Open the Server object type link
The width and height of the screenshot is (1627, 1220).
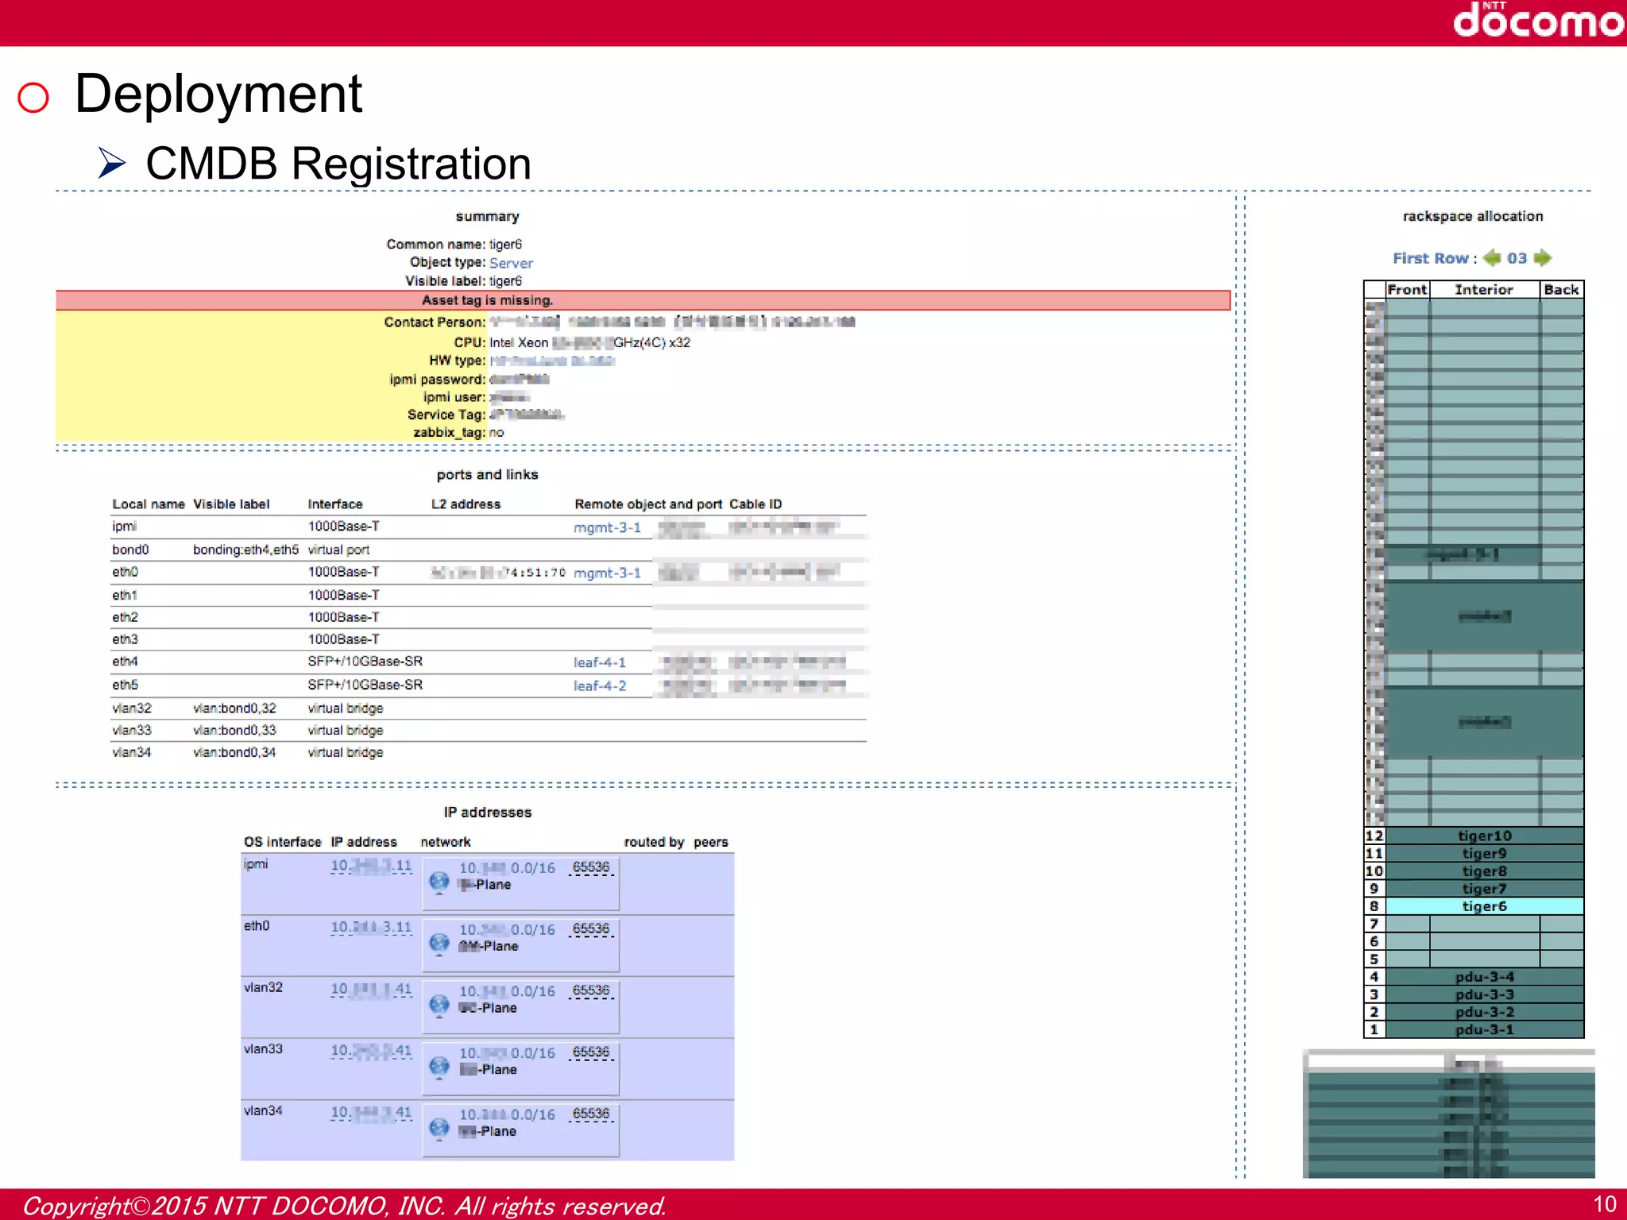pyautogui.click(x=511, y=263)
